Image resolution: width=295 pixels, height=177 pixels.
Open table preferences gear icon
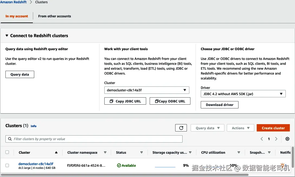point(287,139)
